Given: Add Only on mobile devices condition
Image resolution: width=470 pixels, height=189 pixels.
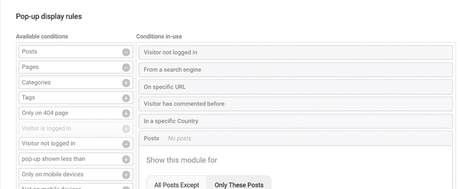Looking at the screenshot, I should (x=126, y=175).
